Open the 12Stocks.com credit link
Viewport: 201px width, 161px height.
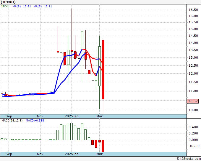189,159
